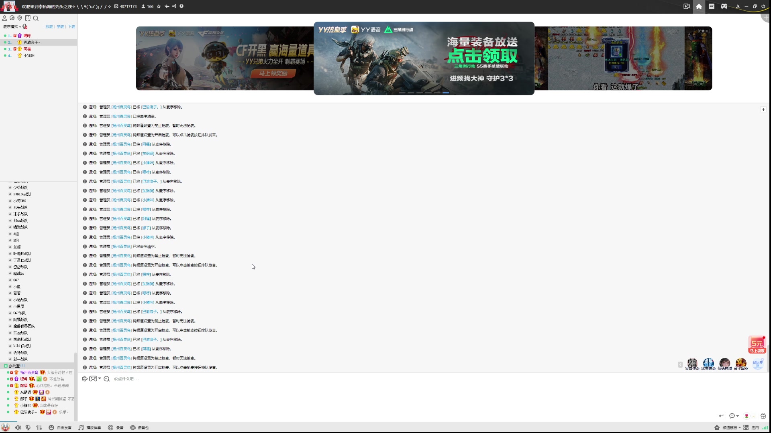
Task: Click the 马上领奖励 button on CF banner
Action: coord(273,73)
